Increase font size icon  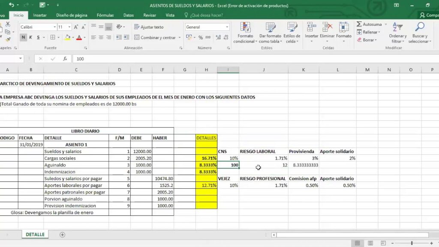click(76, 27)
